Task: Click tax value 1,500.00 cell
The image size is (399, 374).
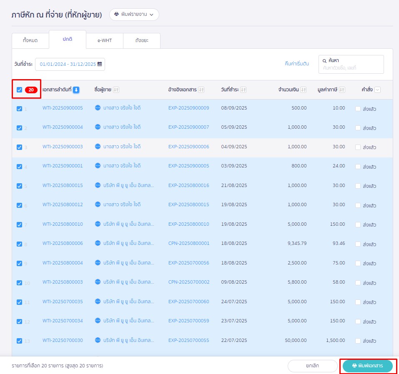Action: (x=336, y=340)
